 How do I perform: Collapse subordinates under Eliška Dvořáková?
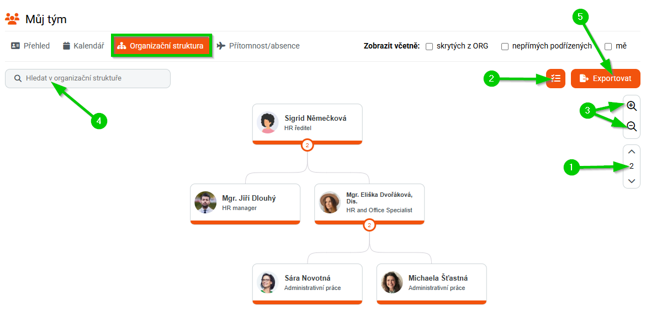tap(369, 225)
